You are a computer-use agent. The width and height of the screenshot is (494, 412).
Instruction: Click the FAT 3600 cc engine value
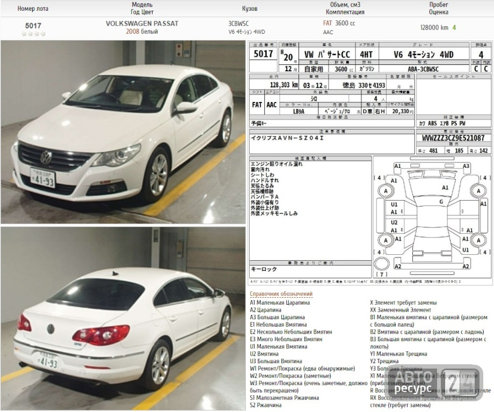click(x=339, y=23)
